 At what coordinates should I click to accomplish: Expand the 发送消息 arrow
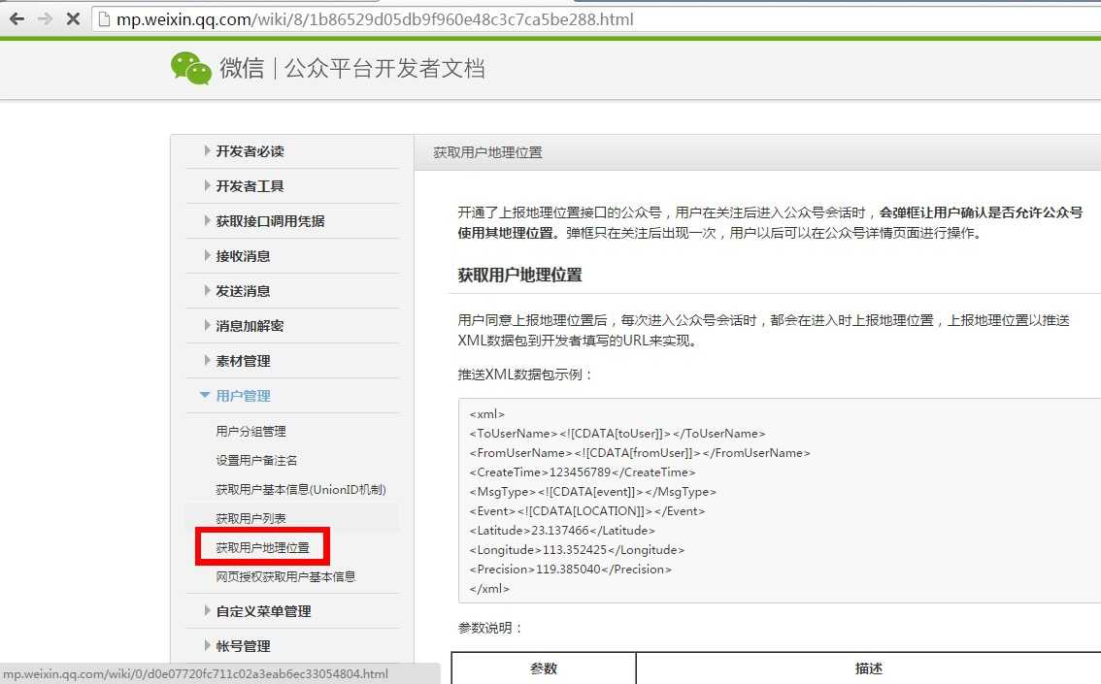[207, 290]
